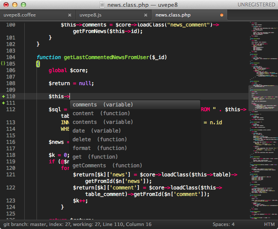Close the uvepe8.coffee tab

point(69,15)
